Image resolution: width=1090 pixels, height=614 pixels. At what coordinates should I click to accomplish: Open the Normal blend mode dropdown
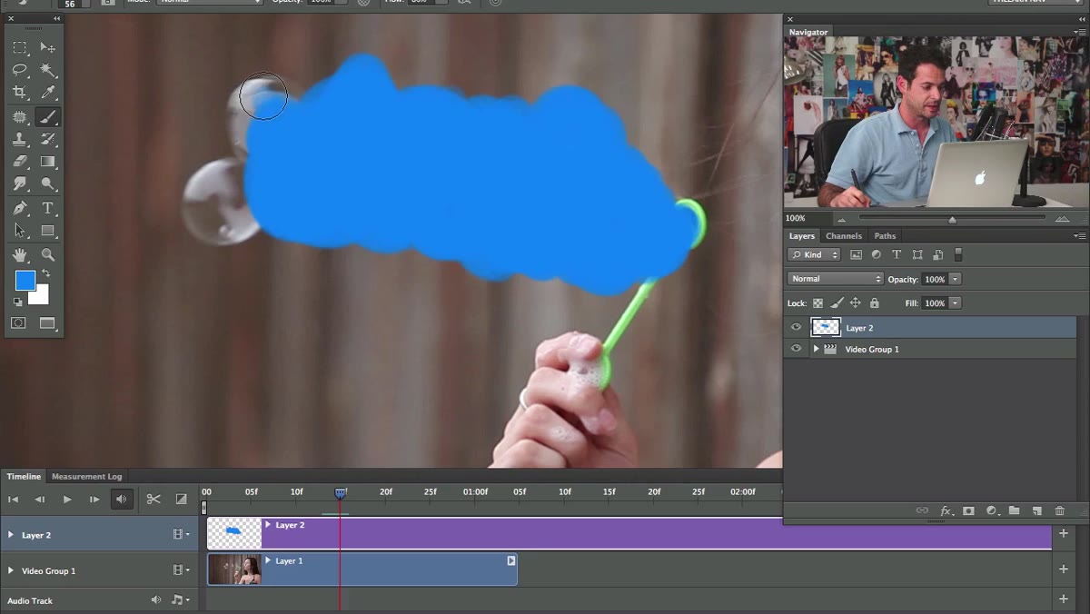pos(836,279)
